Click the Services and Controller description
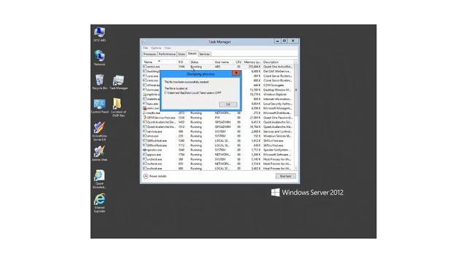This screenshot has height=263, width=467. (277, 131)
